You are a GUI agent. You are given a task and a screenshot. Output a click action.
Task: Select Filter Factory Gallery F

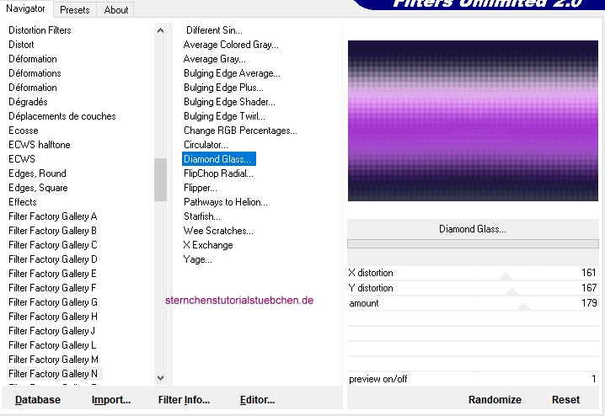pos(52,288)
